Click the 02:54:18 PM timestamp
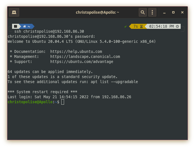Viewport: 195px width, 148px height. 161,26
